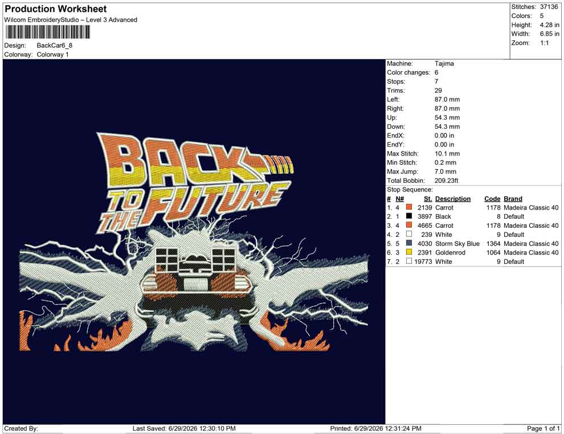This screenshot has width=564, height=434.
Task: Click 'Wilcom EmbroideryStudio – Level 3 Advanced' text
Action: [71, 20]
